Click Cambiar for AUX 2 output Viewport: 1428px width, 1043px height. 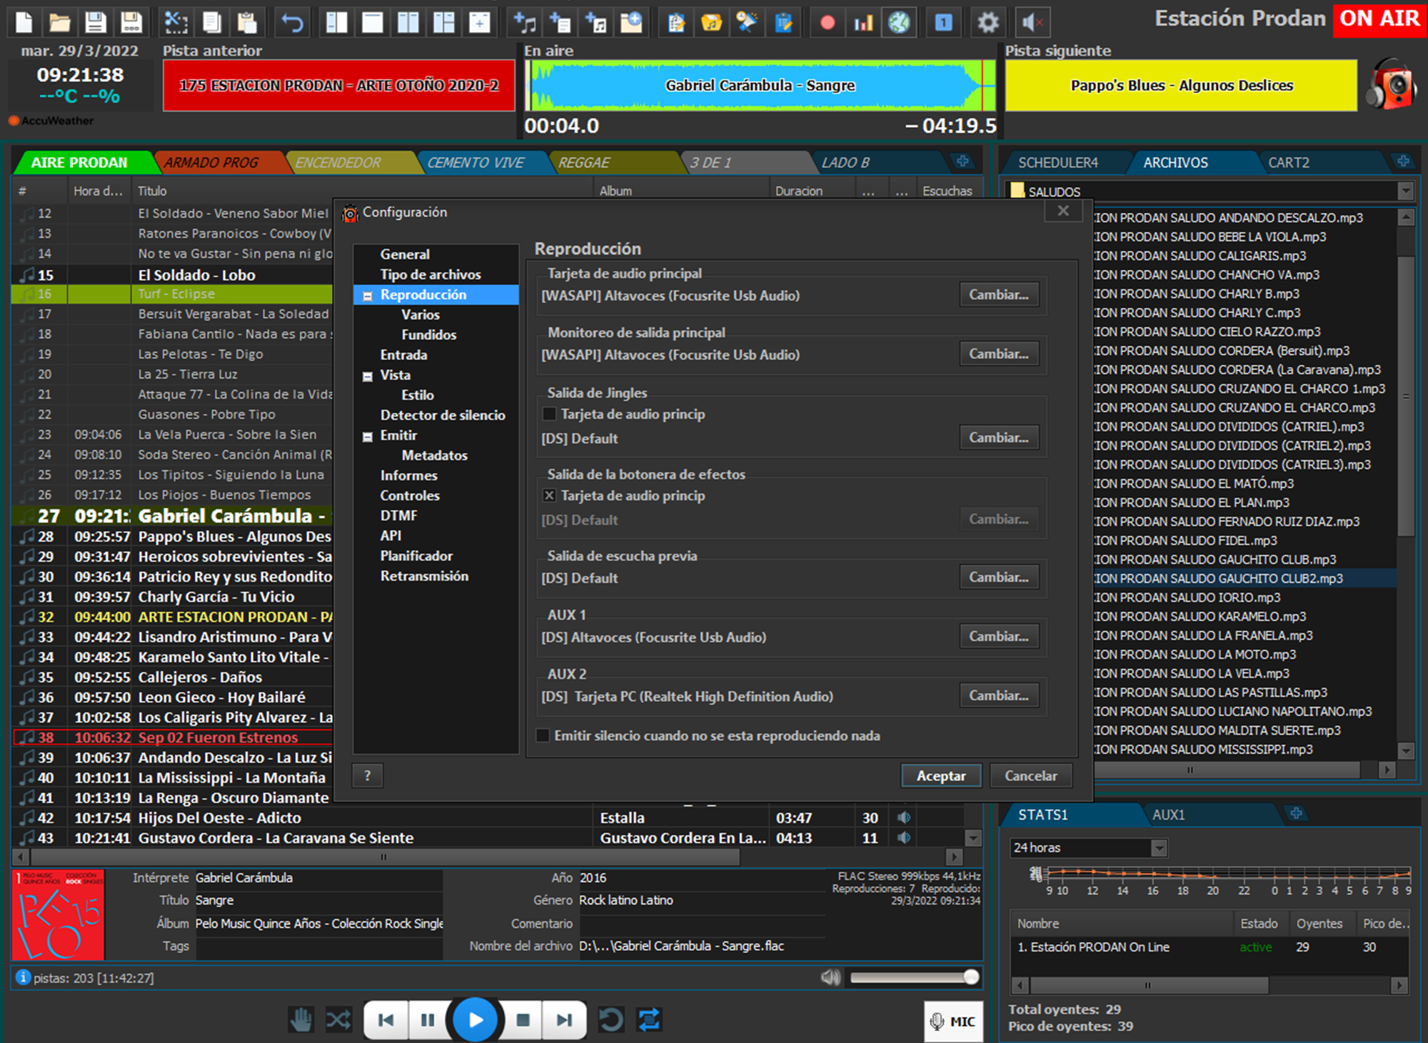click(x=998, y=696)
